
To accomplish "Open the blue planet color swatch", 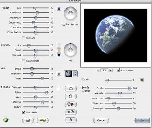I will click(59, 9).
